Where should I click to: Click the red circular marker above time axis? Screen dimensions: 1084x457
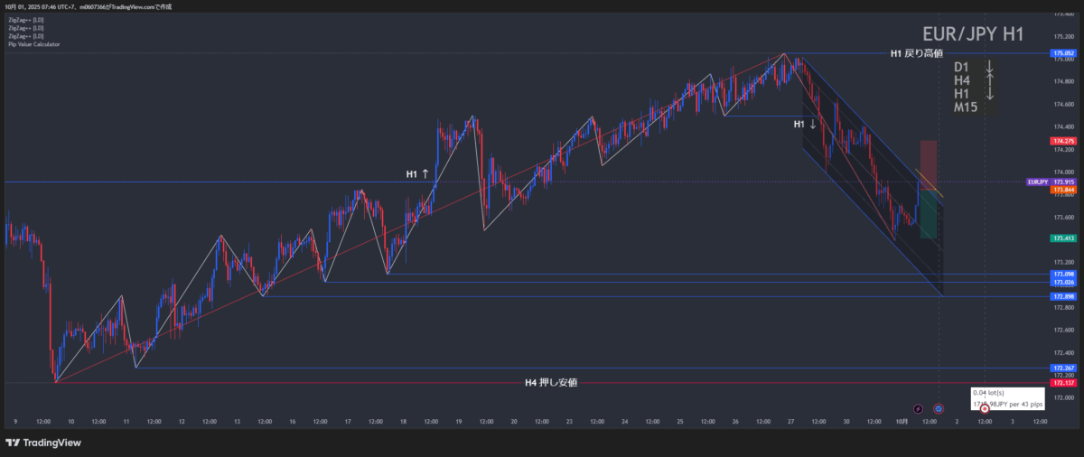[985, 409]
